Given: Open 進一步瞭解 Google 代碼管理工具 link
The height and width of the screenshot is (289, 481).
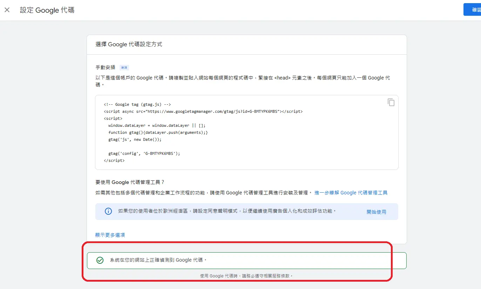Looking at the screenshot, I should pyautogui.click(x=351, y=192).
